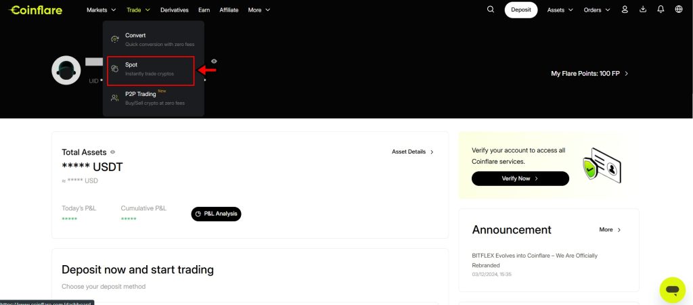The width and height of the screenshot is (693, 305).
Task: Click the profile avatar picture
Action: [66, 70]
